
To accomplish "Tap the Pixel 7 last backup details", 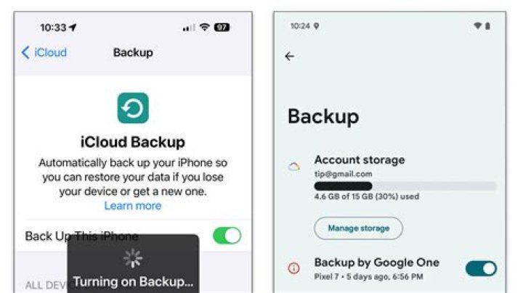I will (x=368, y=277).
